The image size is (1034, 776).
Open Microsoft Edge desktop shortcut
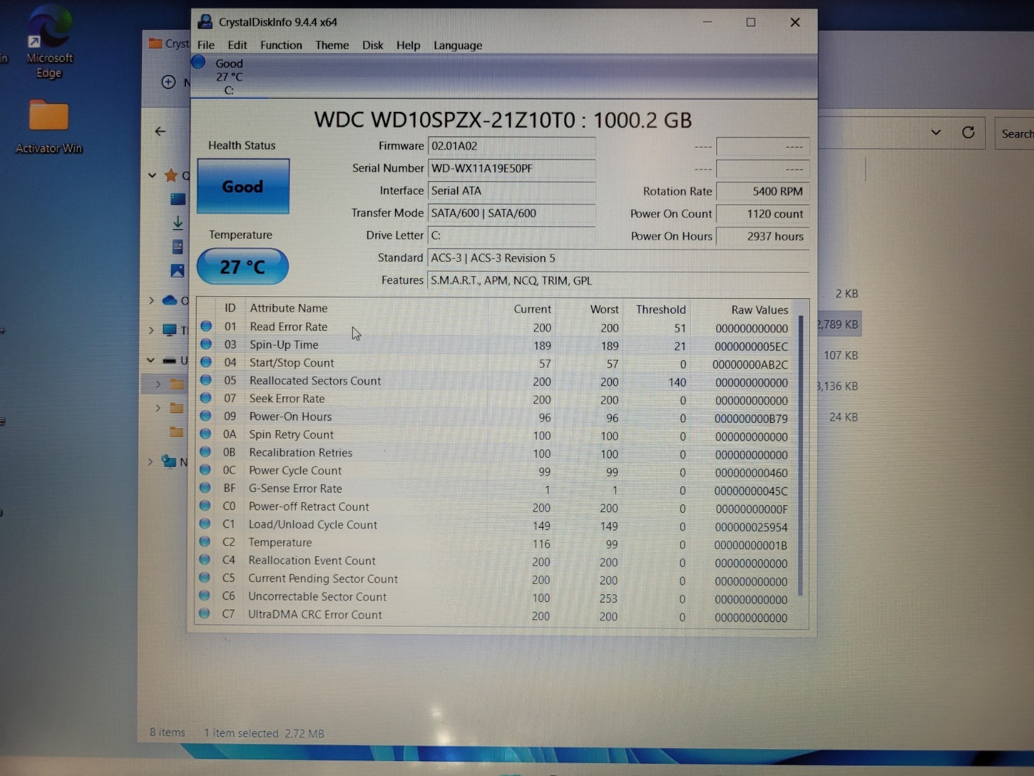point(50,42)
